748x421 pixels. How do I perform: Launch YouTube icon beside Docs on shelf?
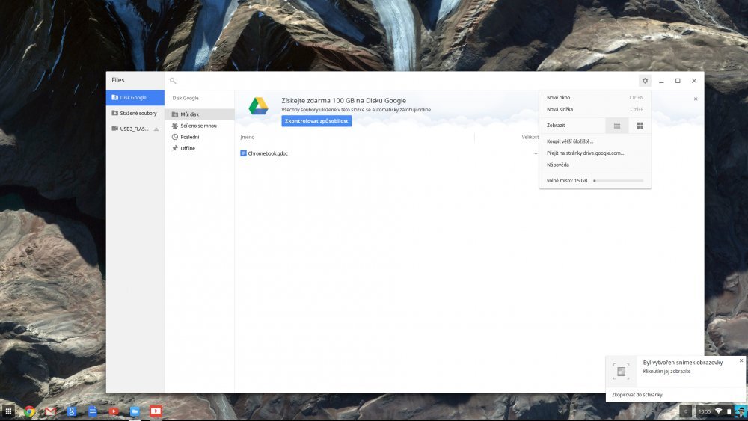click(114, 411)
